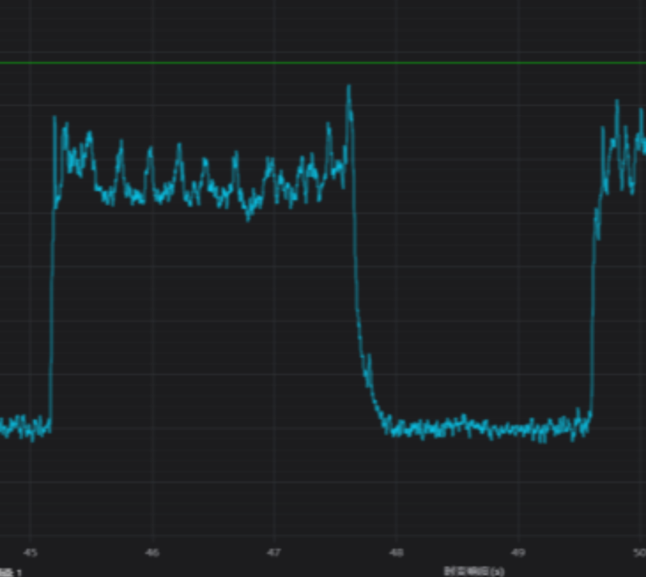Click the 47 tick label on time axis
Viewport: 646px width, 577px height.
pos(274,553)
